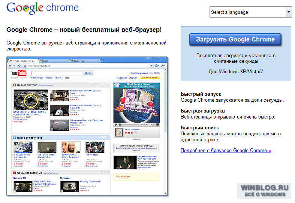Play the Flavor Tournament ad video
Image resolution: width=295 pixels, height=203 pixels.
pyautogui.click(x=136, y=105)
